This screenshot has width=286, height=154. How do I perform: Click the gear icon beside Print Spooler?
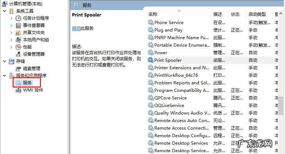point(150,60)
